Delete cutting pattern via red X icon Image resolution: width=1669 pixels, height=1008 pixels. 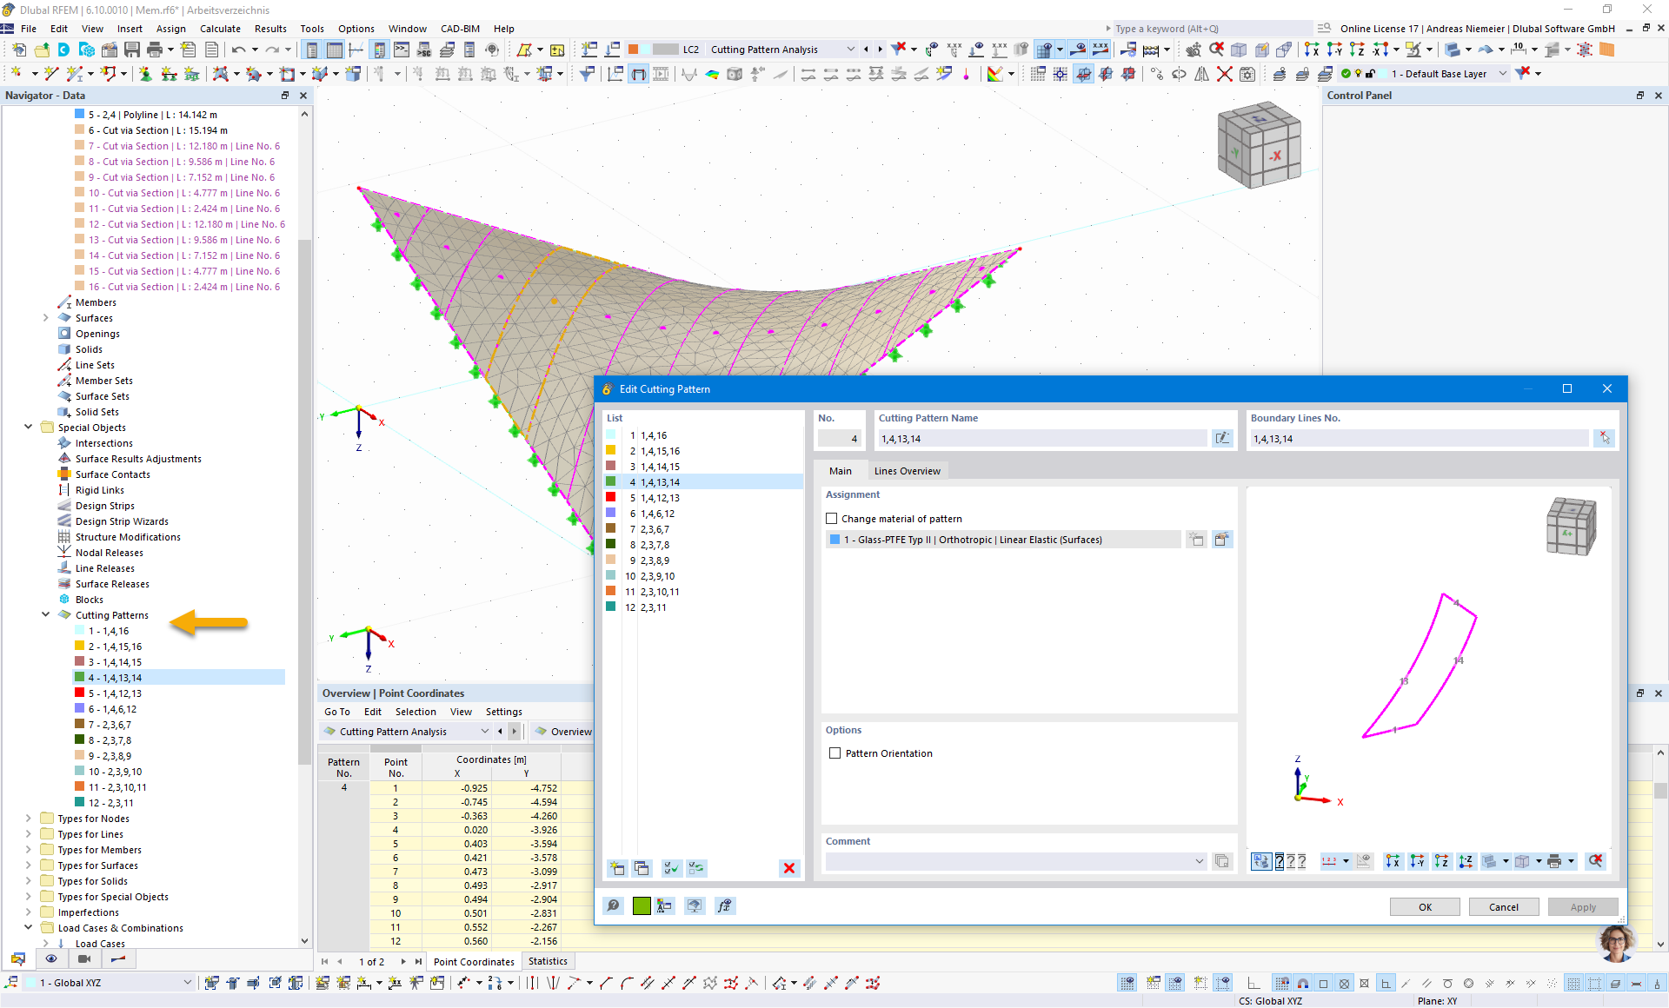click(789, 868)
